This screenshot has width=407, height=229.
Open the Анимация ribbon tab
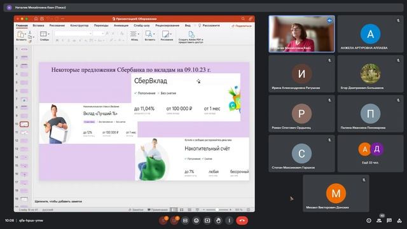(121, 25)
